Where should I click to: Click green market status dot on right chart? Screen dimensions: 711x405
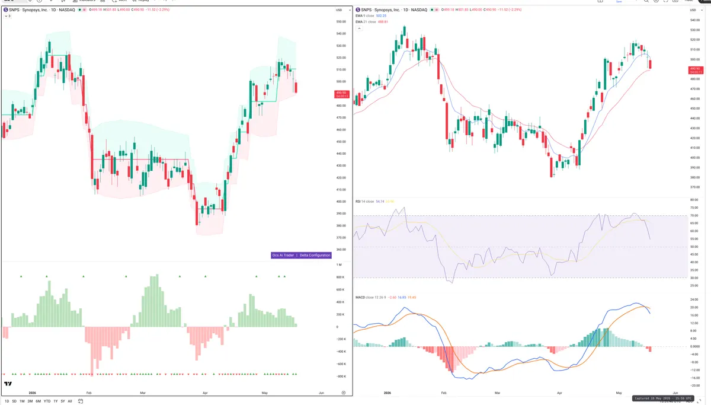(433, 10)
